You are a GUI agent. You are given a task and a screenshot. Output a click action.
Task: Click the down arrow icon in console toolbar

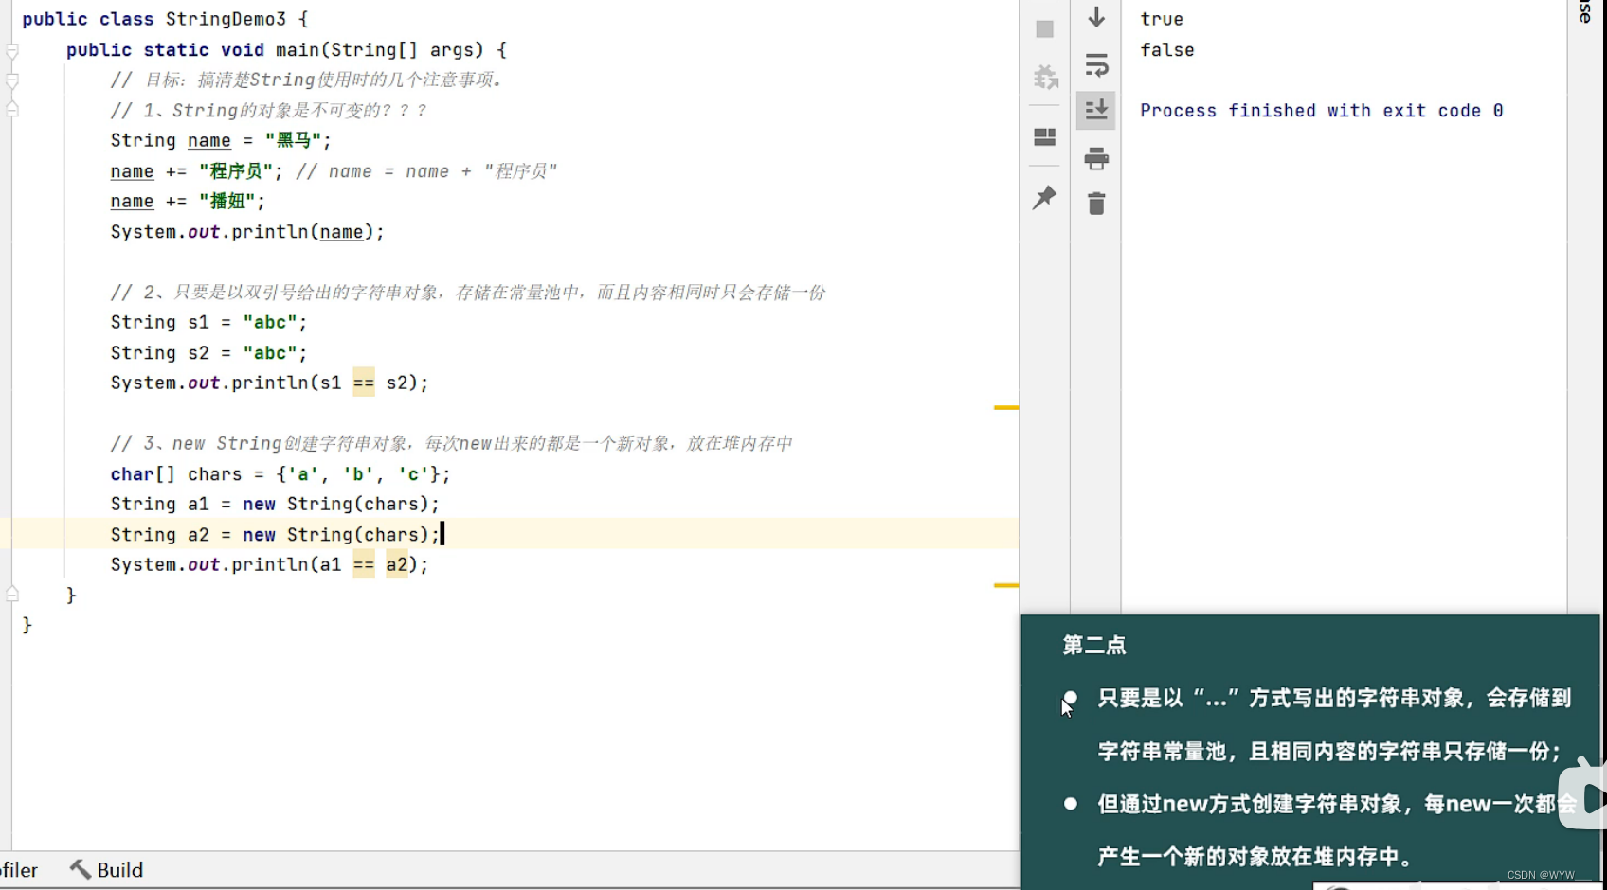pyautogui.click(x=1096, y=17)
